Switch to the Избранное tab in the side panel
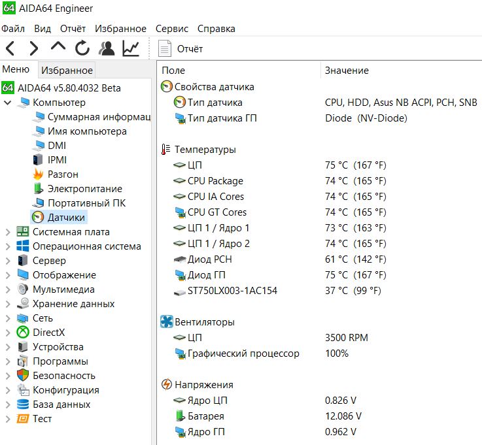482x445 pixels. [x=67, y=71]
